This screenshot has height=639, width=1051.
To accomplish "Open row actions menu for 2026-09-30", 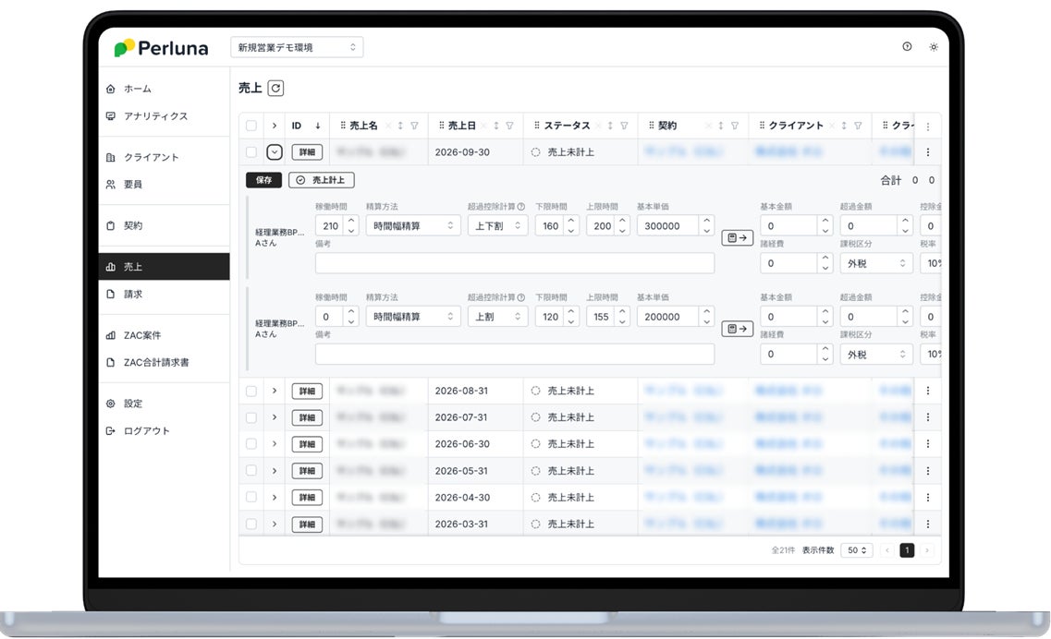I will tap(928, 152).
